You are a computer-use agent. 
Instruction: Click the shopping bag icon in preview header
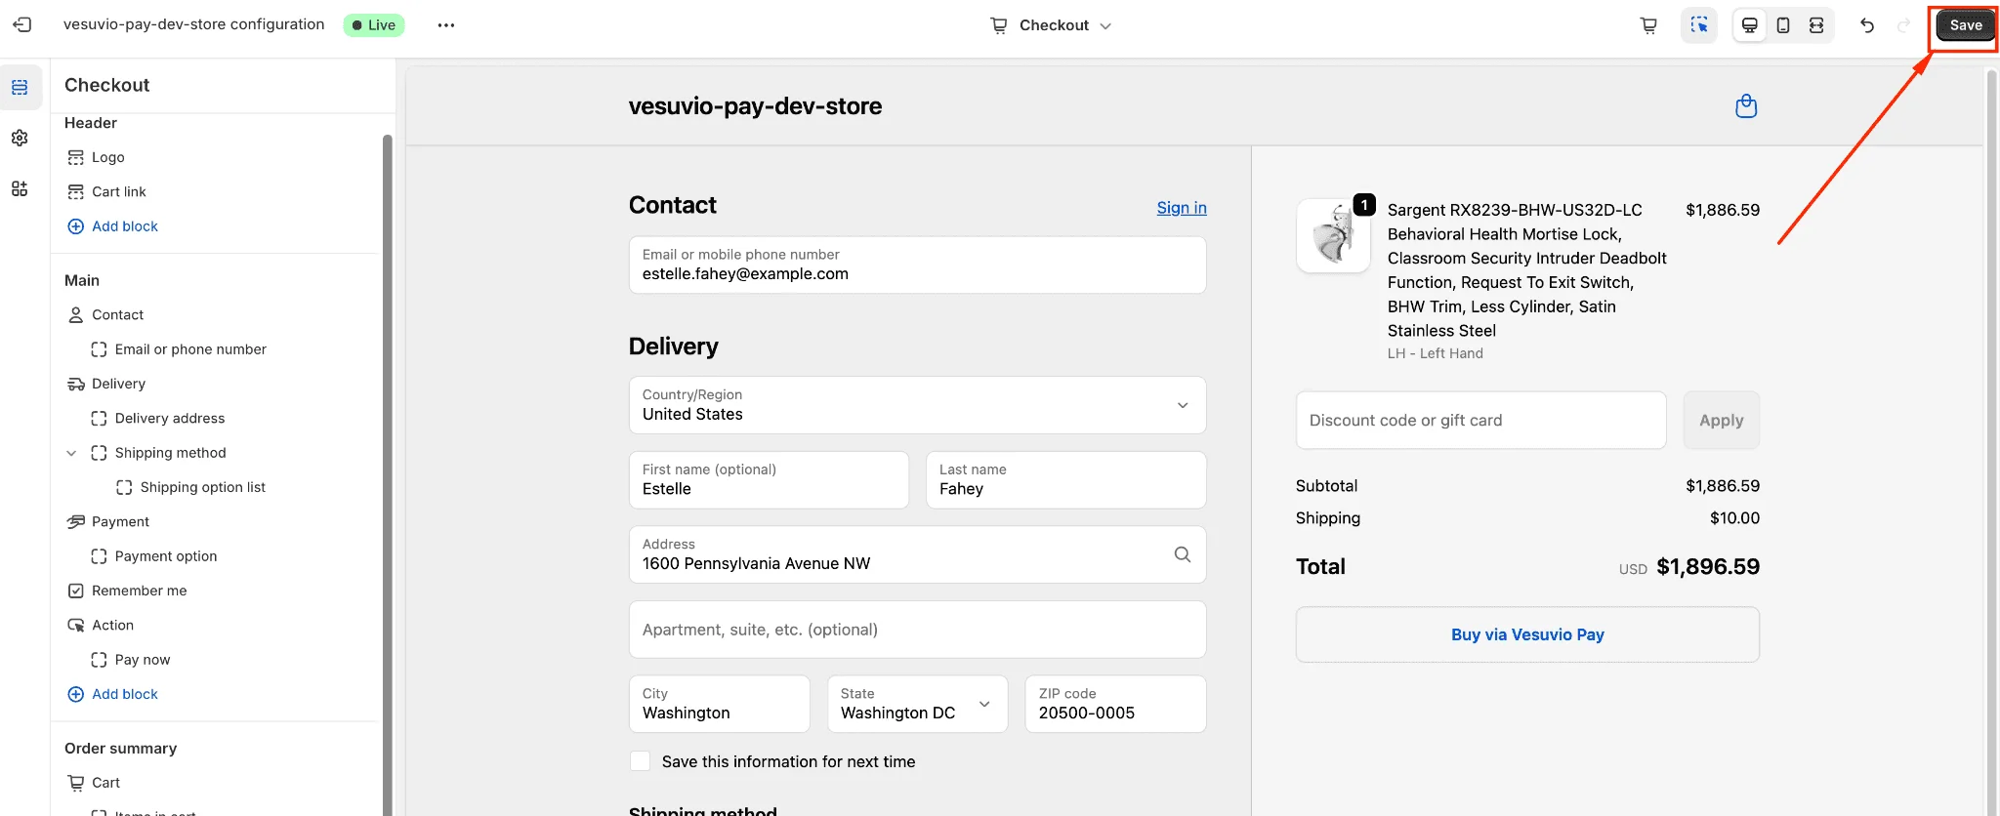coord(1746,105)
